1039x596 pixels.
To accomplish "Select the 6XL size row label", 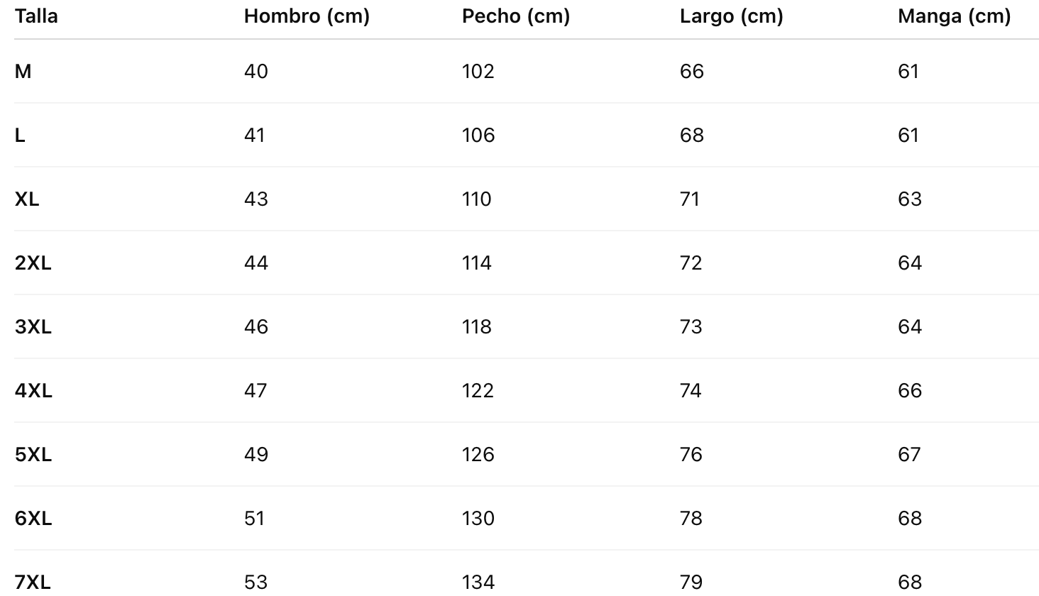I will coord(33,518).
